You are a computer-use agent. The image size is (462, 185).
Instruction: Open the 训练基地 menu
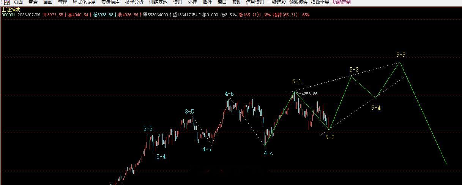coord(158,2)
